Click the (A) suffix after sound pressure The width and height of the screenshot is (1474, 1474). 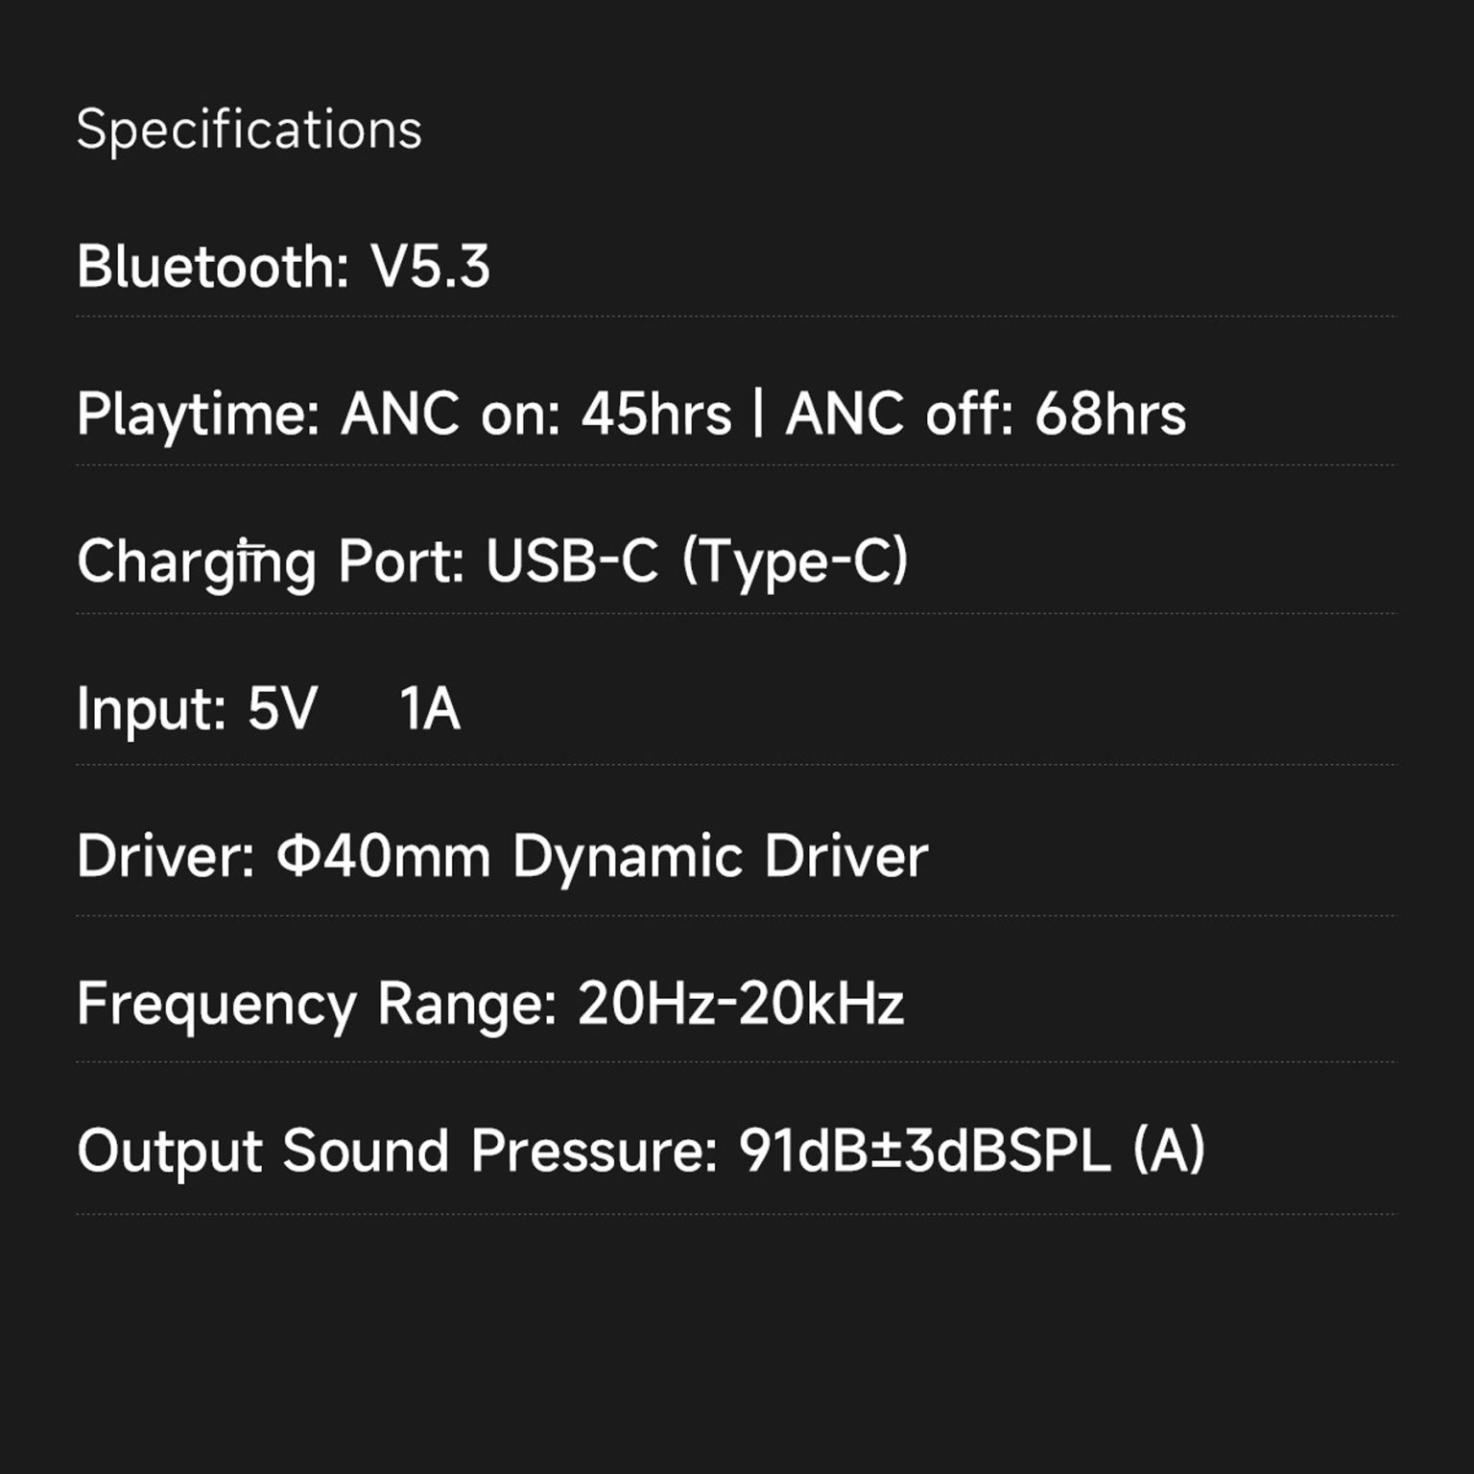click(x=1168, y=1151)
